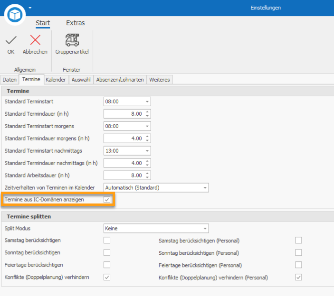Switch to the Kalender tab
The image size is (334, 296).
(x=56, y=80)
